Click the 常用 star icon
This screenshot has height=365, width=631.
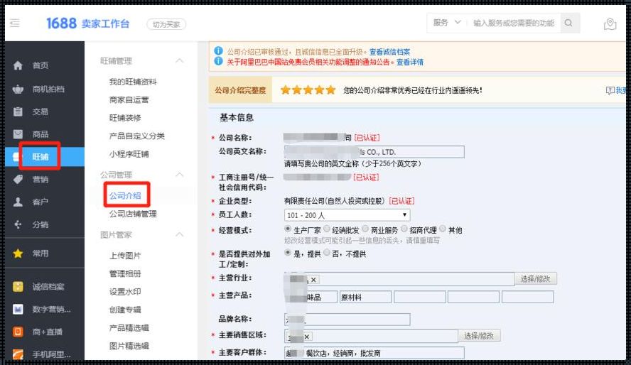coord(18,254)
